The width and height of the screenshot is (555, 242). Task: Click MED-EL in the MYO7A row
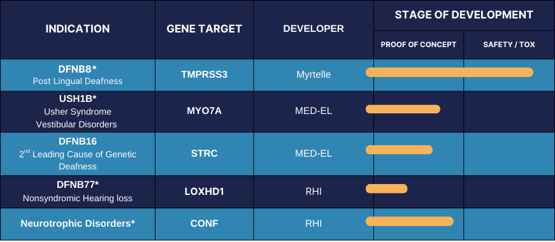click(x=314, y=111)
